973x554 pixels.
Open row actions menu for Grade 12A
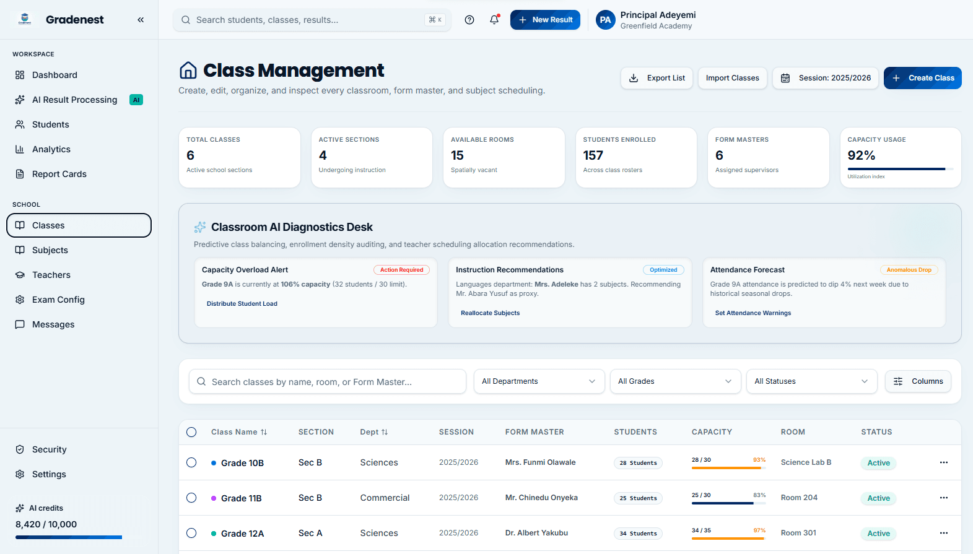tap(943, 533)
